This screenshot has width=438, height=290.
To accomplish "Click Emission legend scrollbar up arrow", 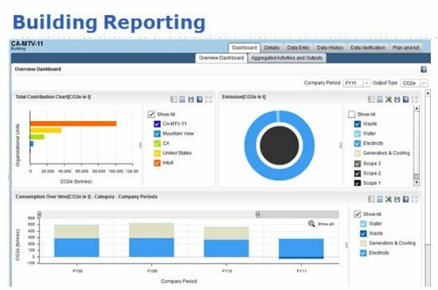I will 416,108.
